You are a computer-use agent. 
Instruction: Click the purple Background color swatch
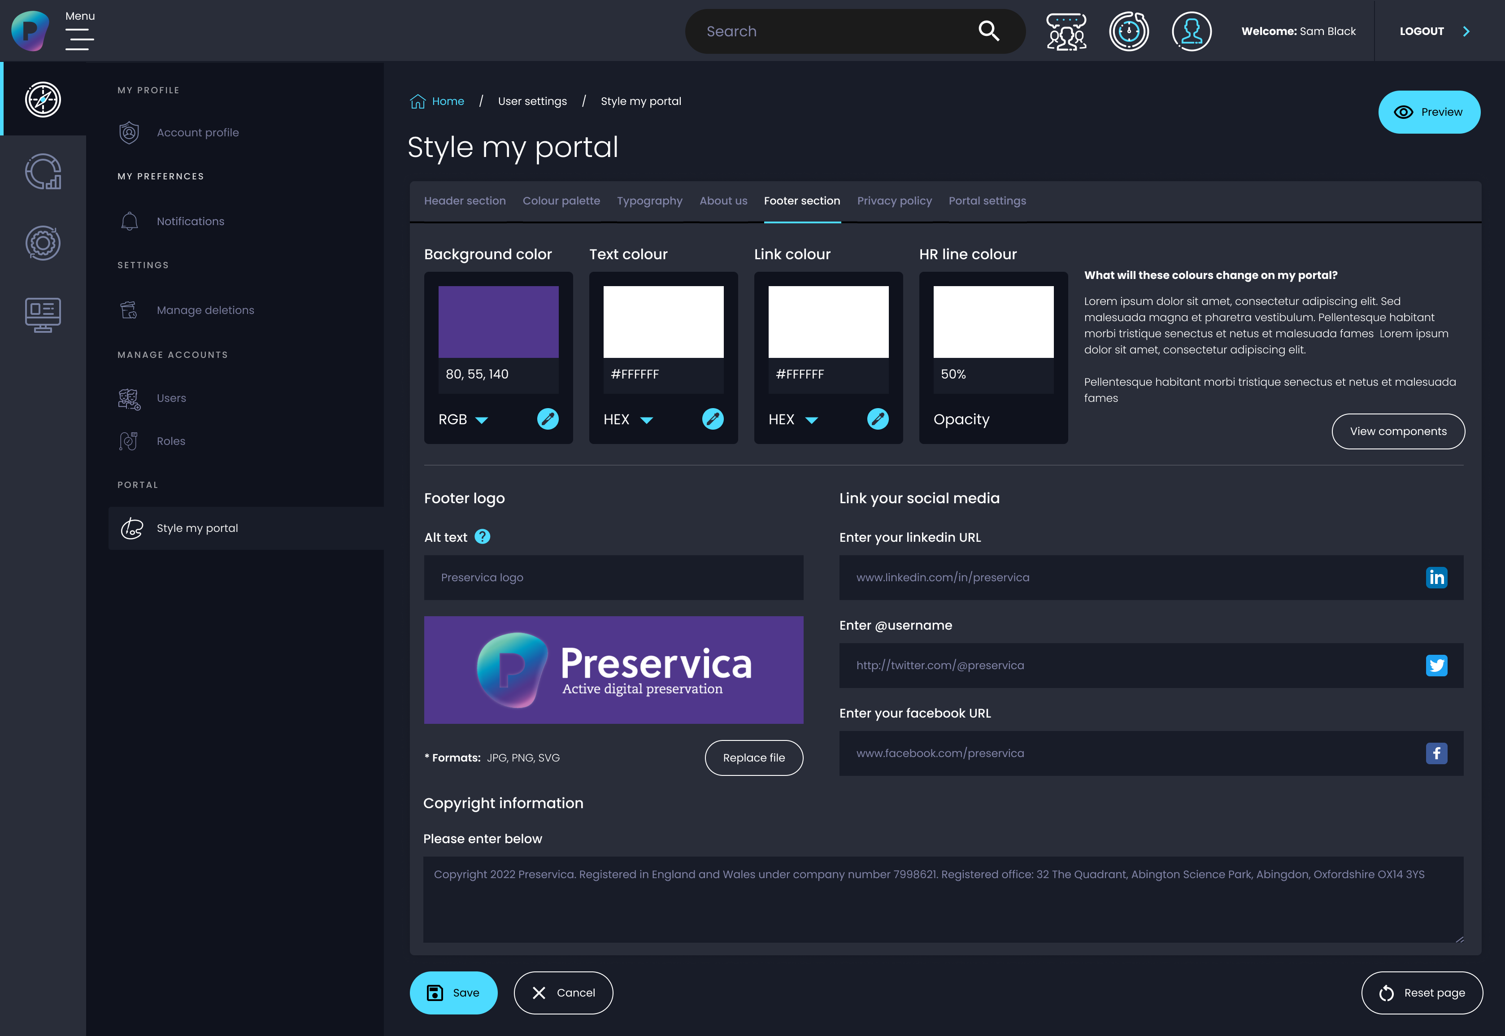[498, 322]
